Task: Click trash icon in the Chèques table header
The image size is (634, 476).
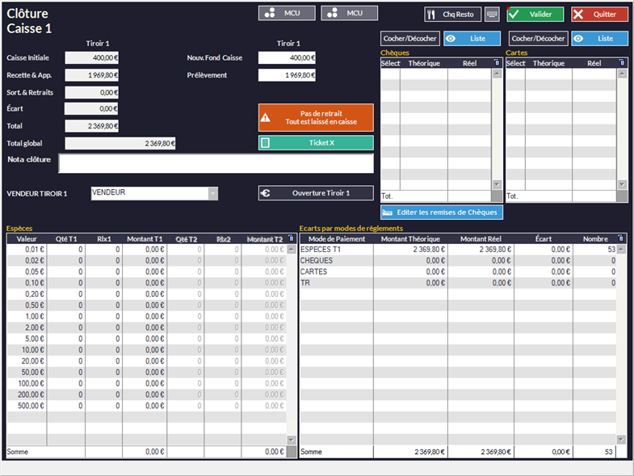Action: coord(497,62)
